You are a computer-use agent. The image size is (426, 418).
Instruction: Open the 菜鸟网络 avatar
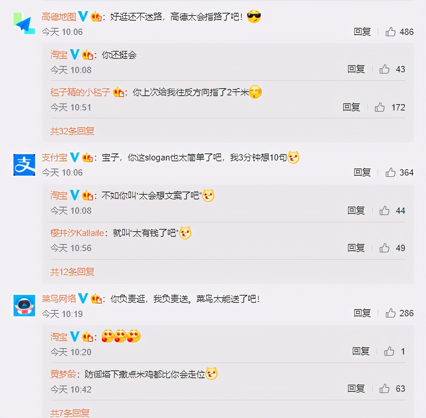pos(24,305)
